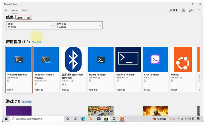Open Cortana circle icon on taskbar
Screen dimensions: 205x125
pyautogui.click(x=68, y=119)
